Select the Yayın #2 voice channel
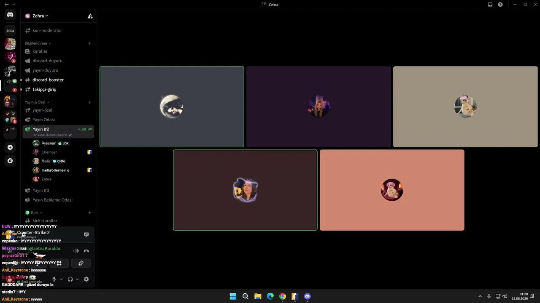 point(58,131)
